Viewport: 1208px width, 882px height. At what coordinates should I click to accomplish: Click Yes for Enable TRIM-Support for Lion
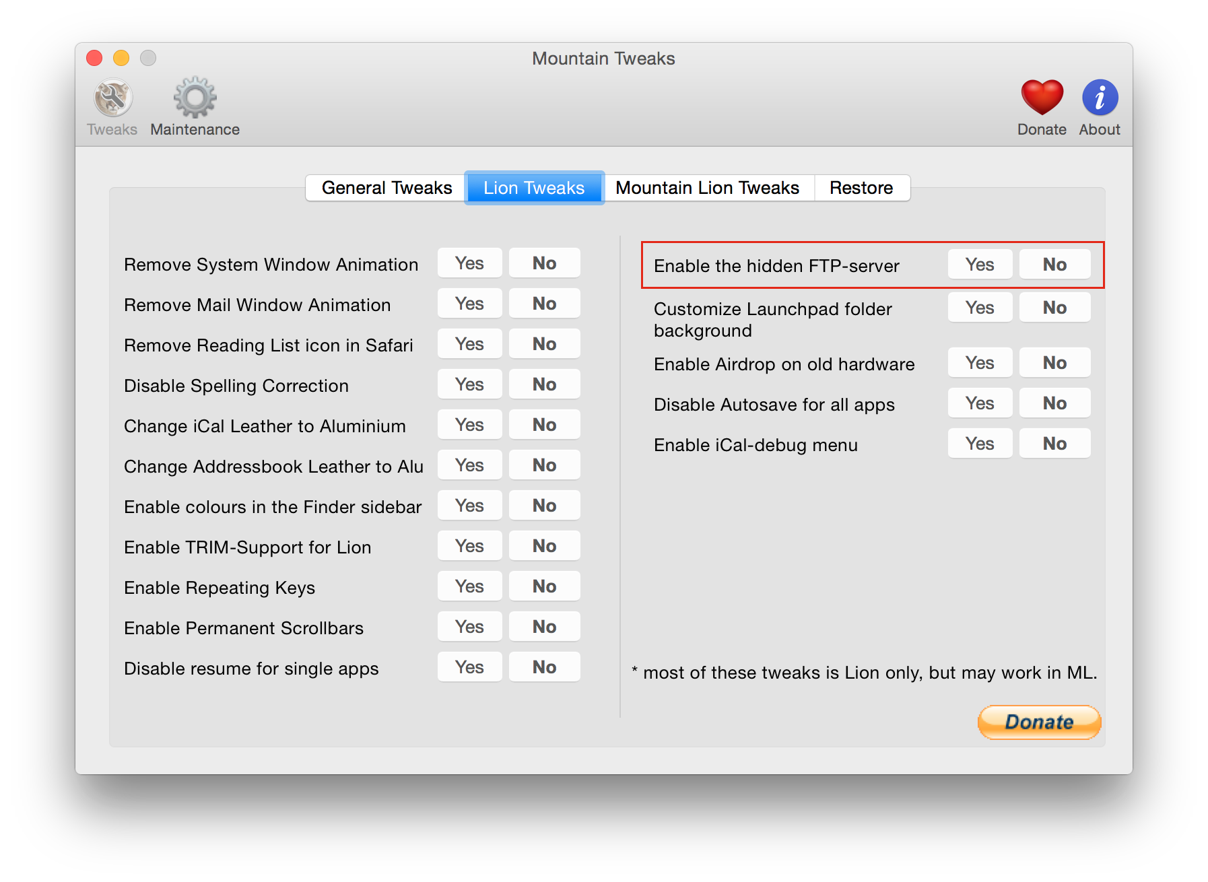[469, 546]
